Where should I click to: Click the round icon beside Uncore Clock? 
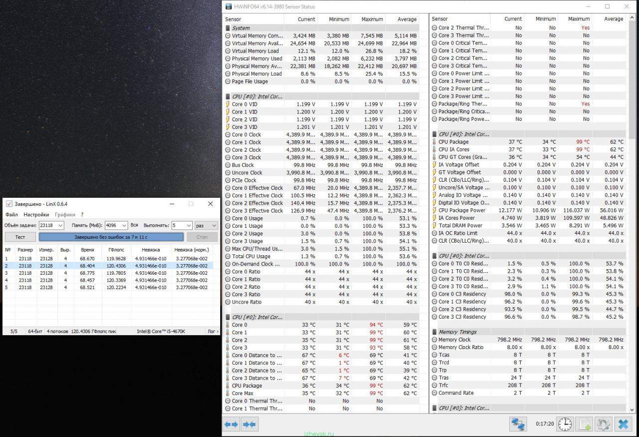(228, 173)
